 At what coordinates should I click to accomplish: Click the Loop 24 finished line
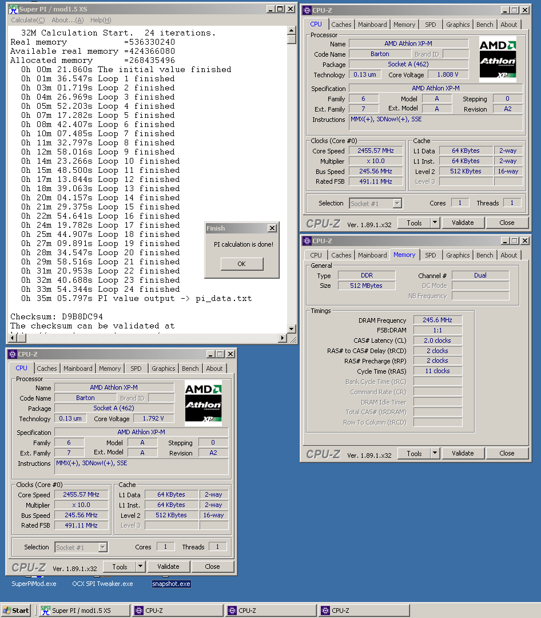point(101,289)
